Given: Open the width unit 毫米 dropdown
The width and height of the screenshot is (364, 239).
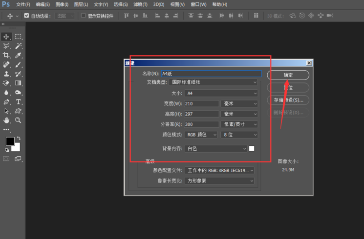Looking at the screenshot, I should (x=239, y=103).
